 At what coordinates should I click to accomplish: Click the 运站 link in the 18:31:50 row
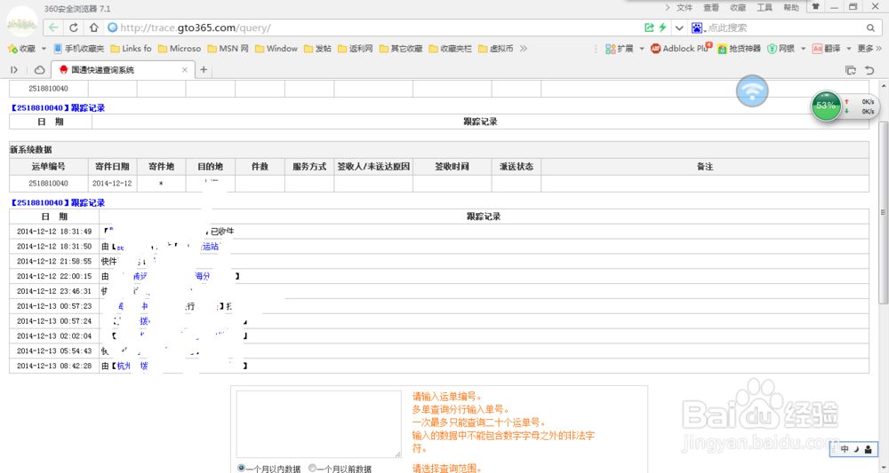click(x=211, y=247)
